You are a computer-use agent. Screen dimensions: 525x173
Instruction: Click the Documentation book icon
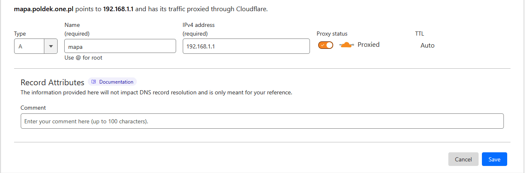pos(94,82)
